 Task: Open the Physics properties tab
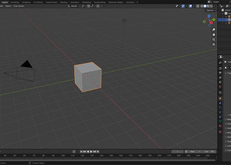(x=220, y=112)
